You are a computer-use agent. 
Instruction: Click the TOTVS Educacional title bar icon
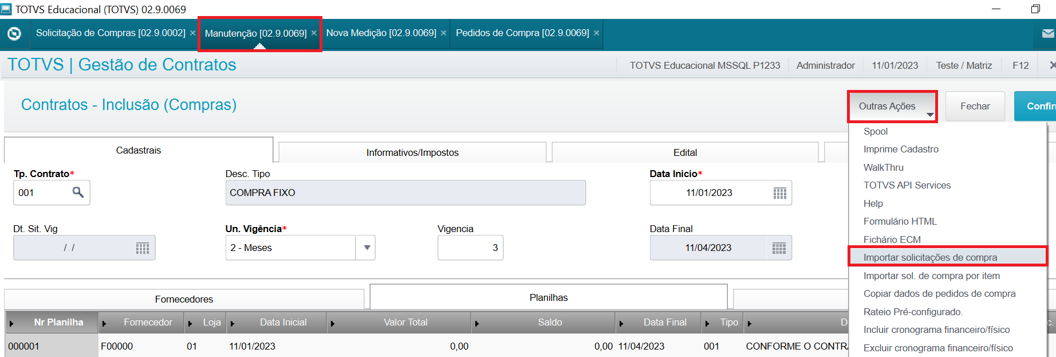[6, 9]
